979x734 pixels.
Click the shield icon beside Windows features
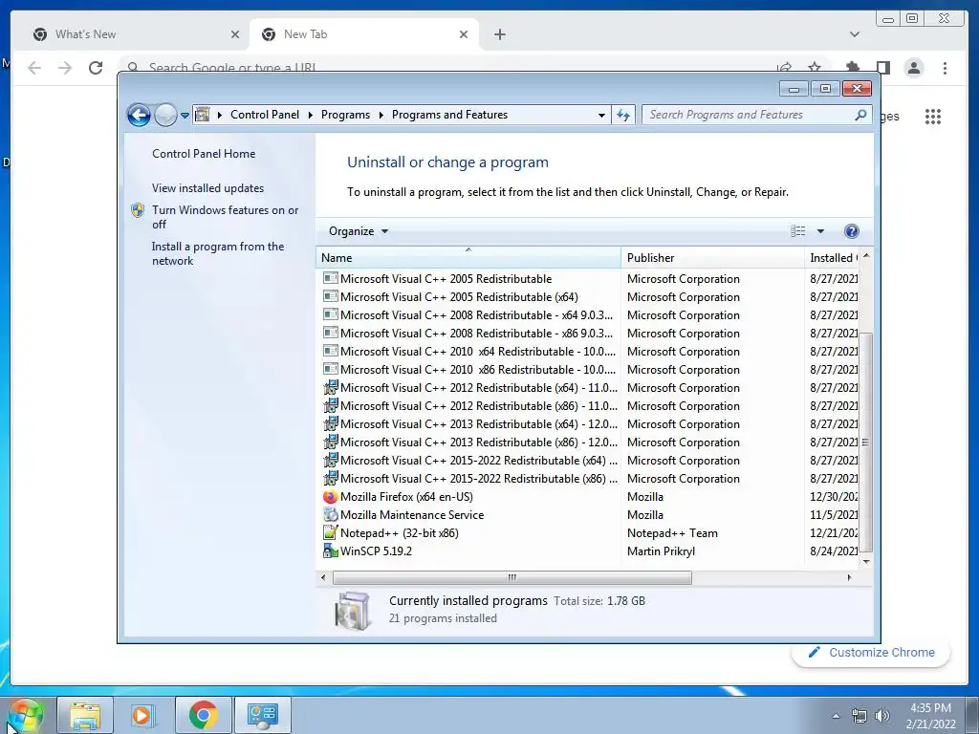[138, 210]
